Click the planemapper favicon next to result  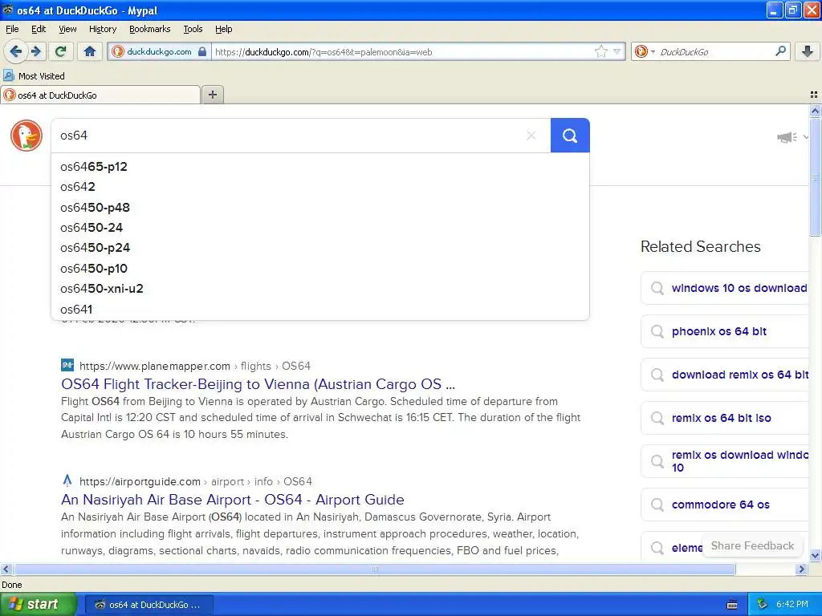(67, 365)
